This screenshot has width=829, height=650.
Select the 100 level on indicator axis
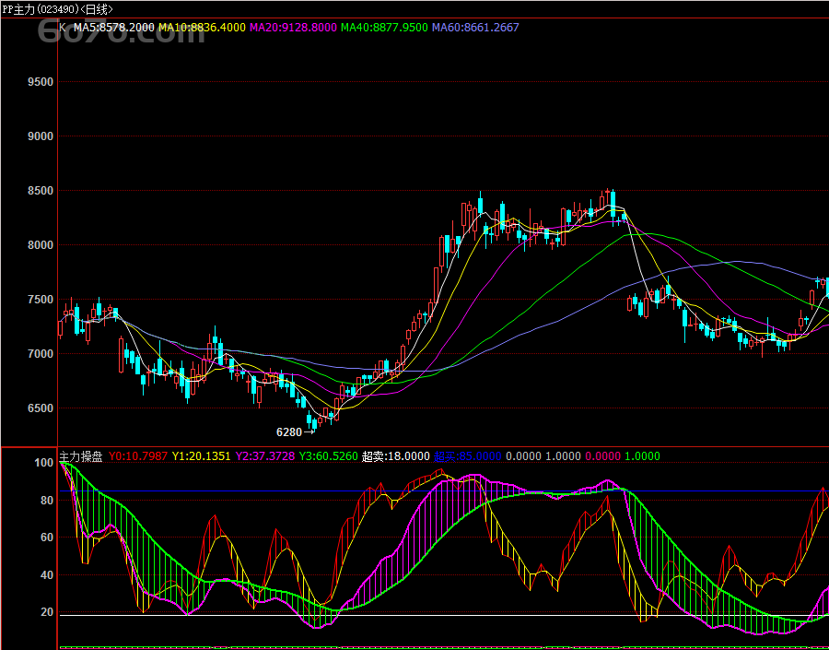pos(43,463)
